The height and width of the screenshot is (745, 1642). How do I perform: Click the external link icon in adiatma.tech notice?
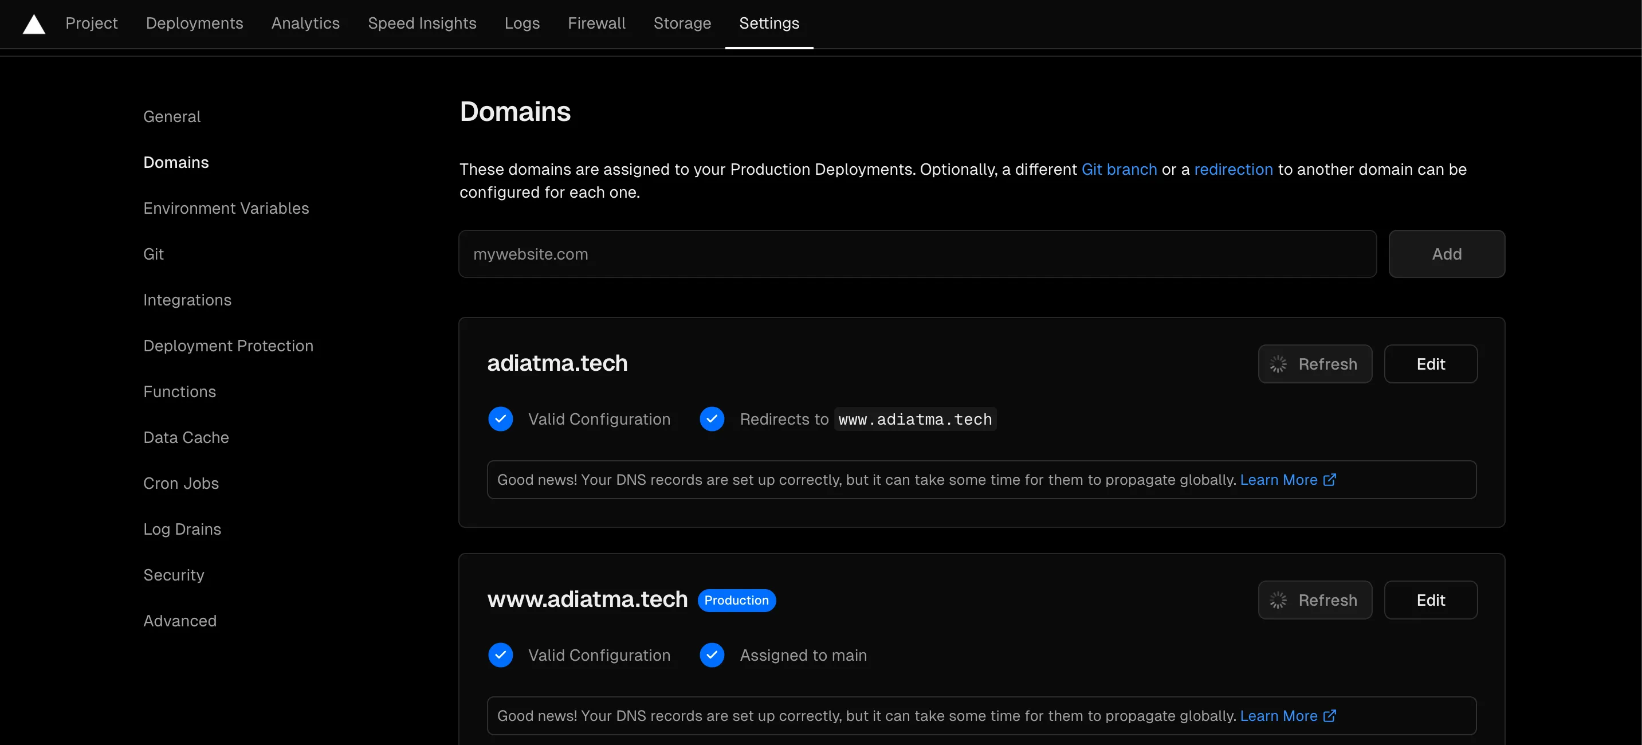point(1329,480)
